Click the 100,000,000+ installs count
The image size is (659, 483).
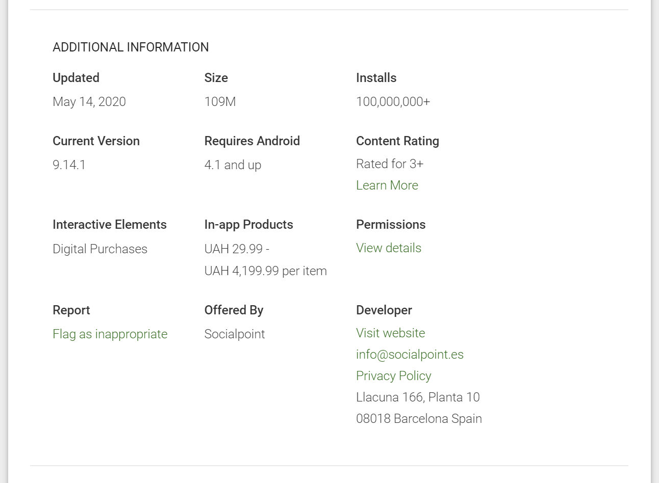393,102
